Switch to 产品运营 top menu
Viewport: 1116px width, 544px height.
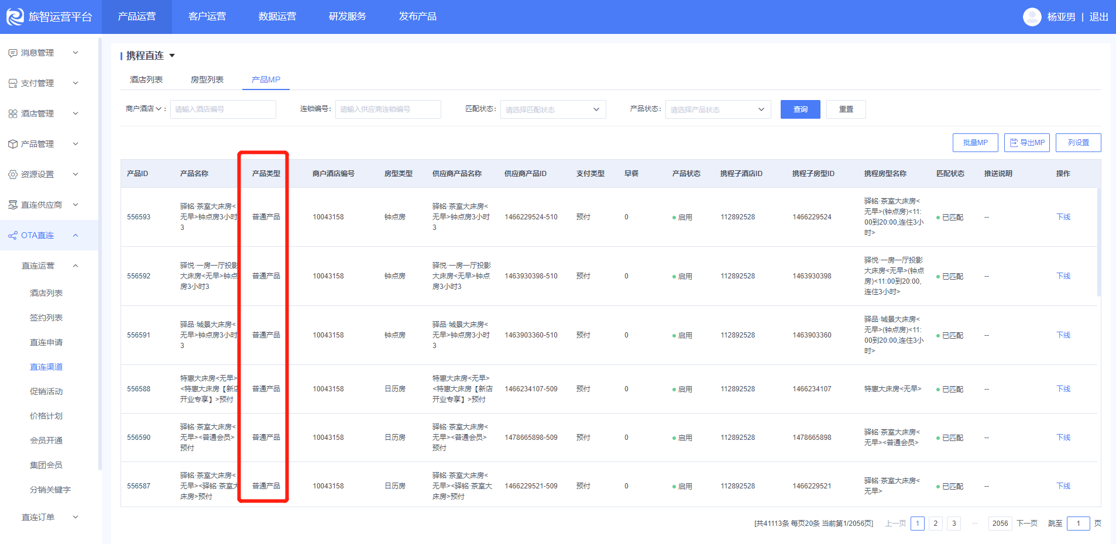point(137,16)
